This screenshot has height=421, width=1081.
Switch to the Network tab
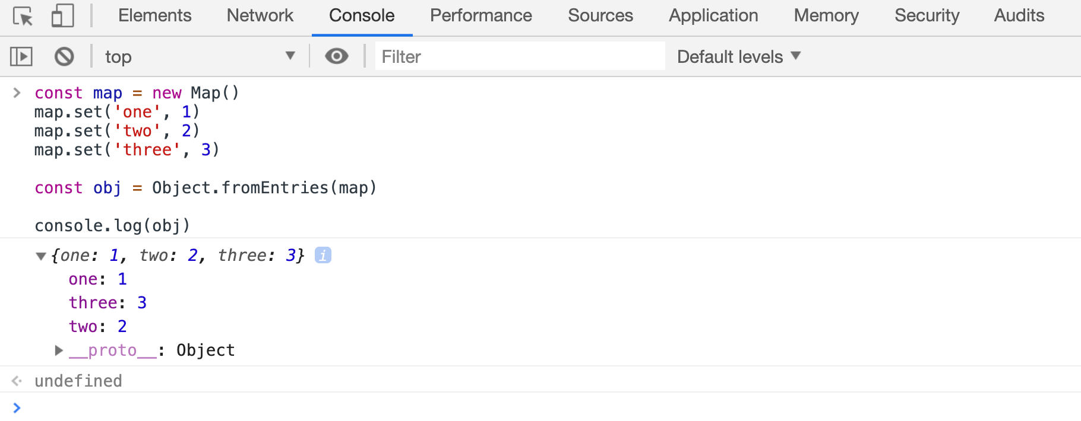[260, 15]
